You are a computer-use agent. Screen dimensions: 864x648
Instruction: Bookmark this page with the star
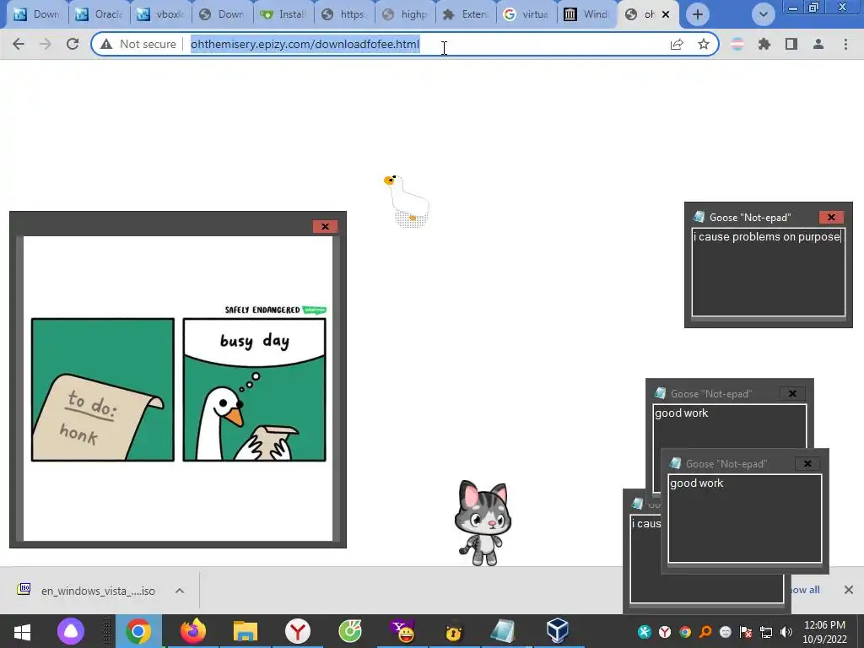pos(704,44)
